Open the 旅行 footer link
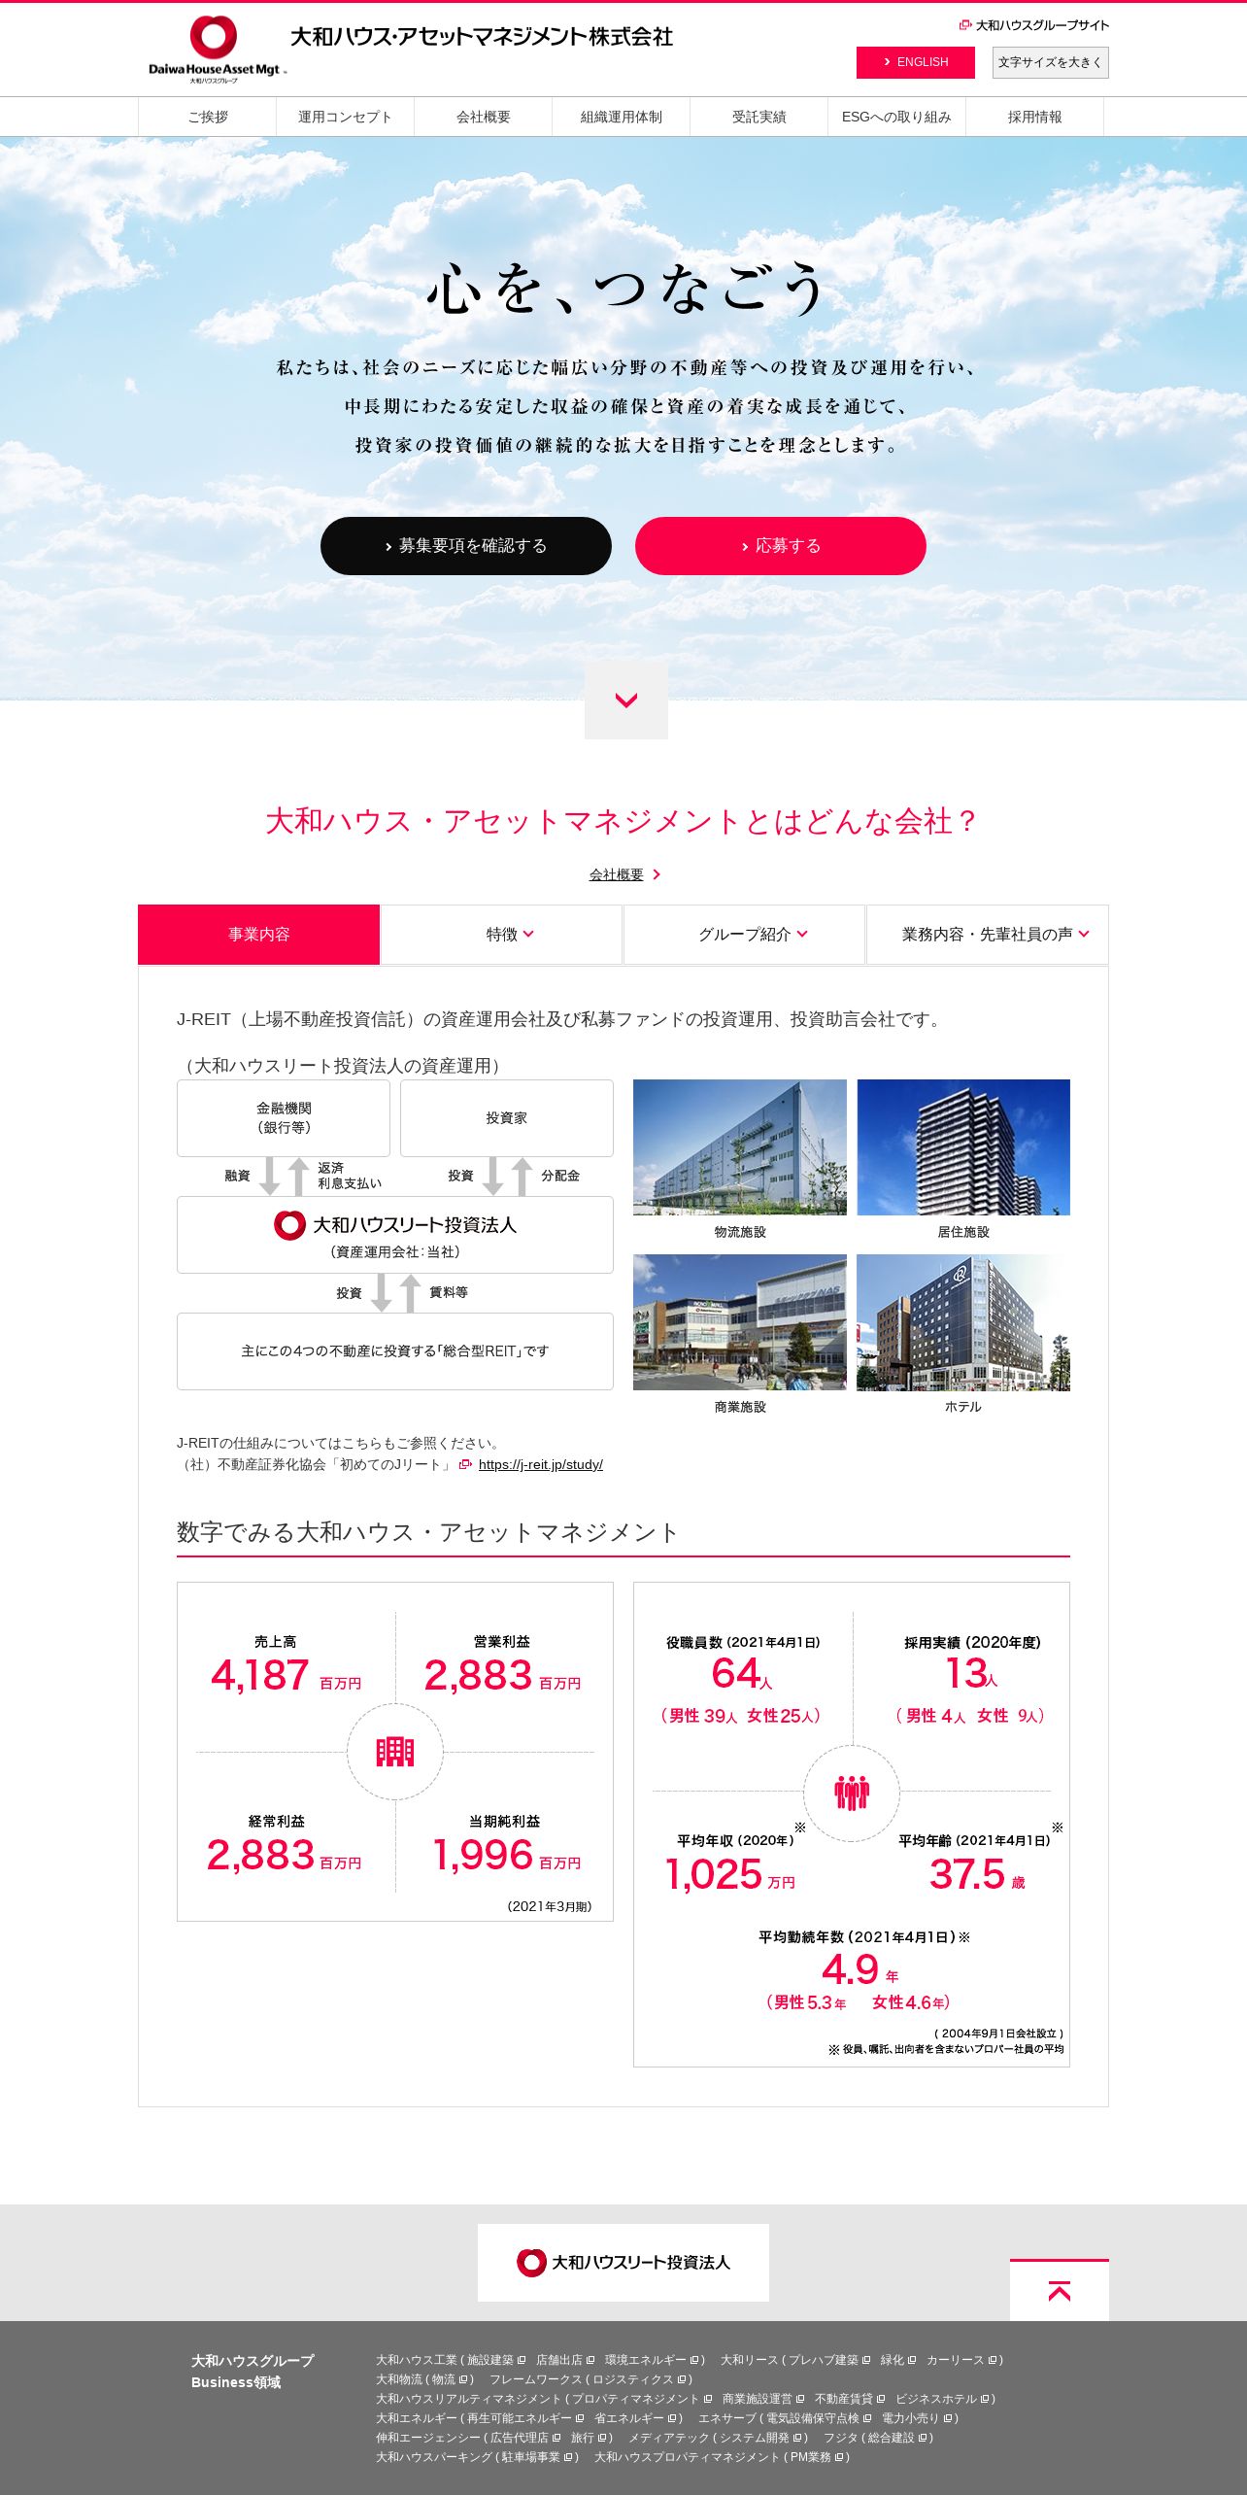Viewport: 1247px width, 2495px height. click(589, 2438)
